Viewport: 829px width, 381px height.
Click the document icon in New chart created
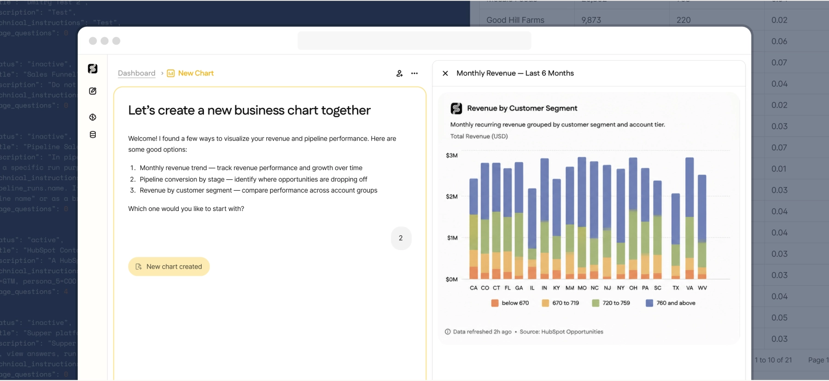[x=139, y=267]
